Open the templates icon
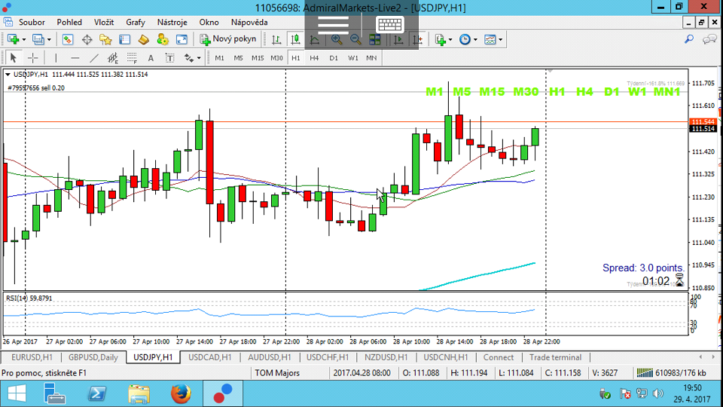The image size is (723, 407). coord(490,40)
